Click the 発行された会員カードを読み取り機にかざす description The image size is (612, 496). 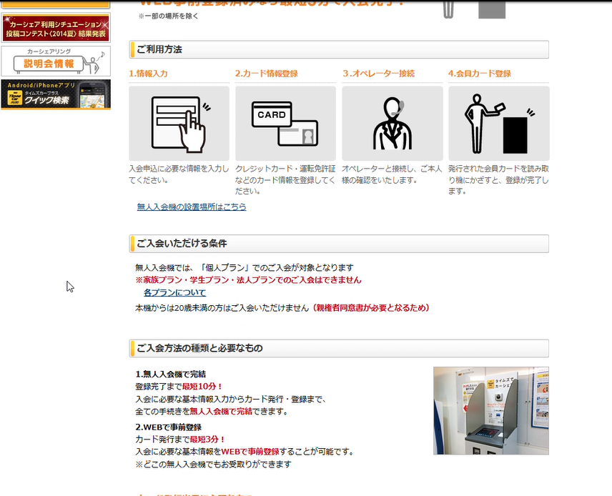[499, 180]
